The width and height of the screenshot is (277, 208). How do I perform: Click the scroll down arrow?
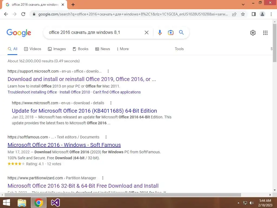tap(275, 190)
